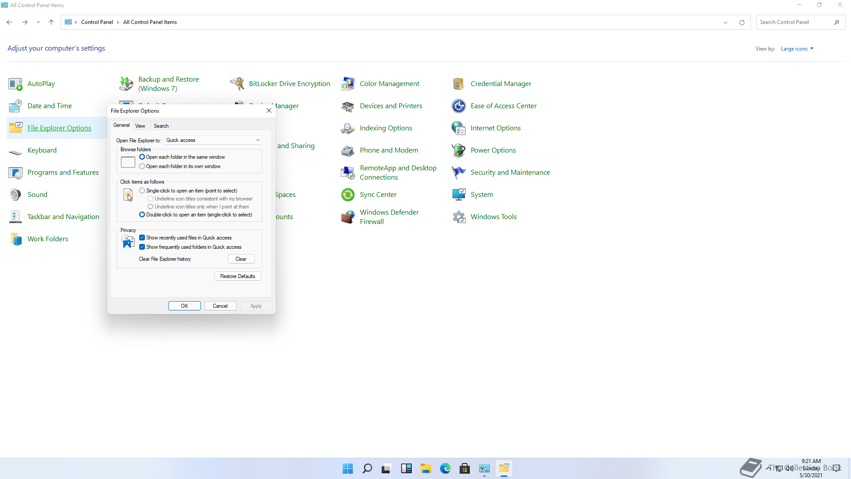Image resolution: width=851 pixels, height=479 pixels.
Task: Click the taskbar clock showing 9:21 AM
Action: pyautogui.click(x=811, y=468)
